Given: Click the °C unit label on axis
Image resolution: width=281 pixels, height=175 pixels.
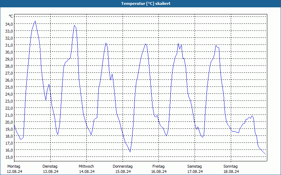Looking at the screenshot, I should (x=11, y=16).
